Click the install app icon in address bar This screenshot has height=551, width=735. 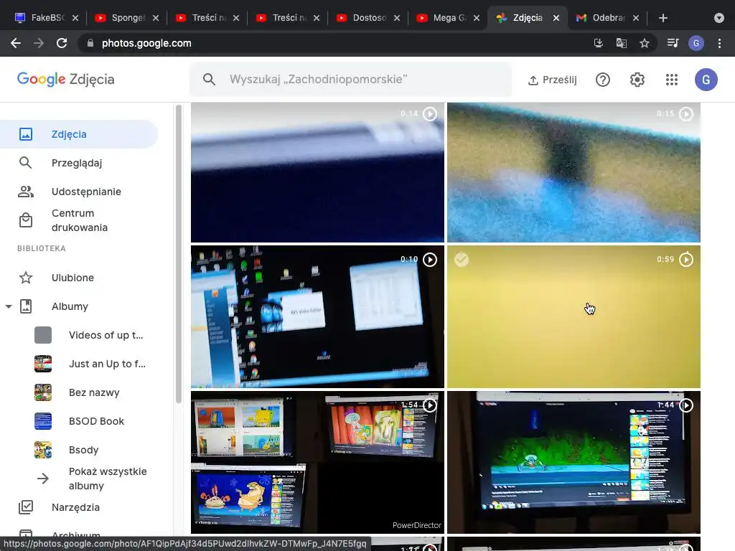pos(599,43)
